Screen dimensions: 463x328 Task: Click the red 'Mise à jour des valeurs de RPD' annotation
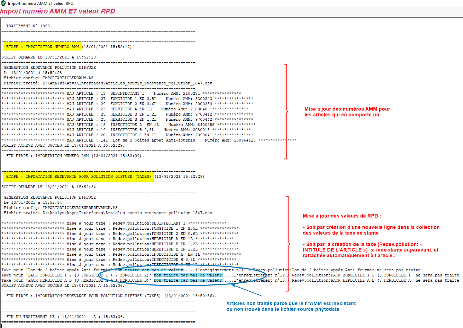point(342,216)
